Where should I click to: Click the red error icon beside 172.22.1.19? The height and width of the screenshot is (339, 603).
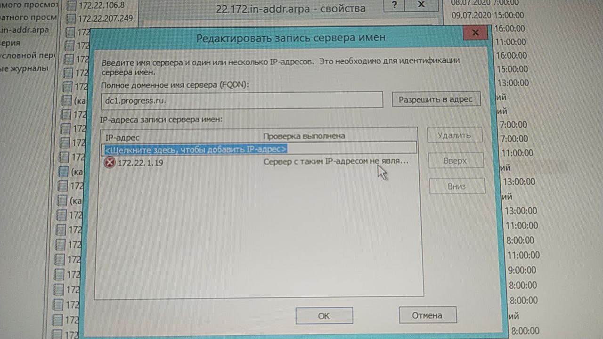click(x=110, y=163)
